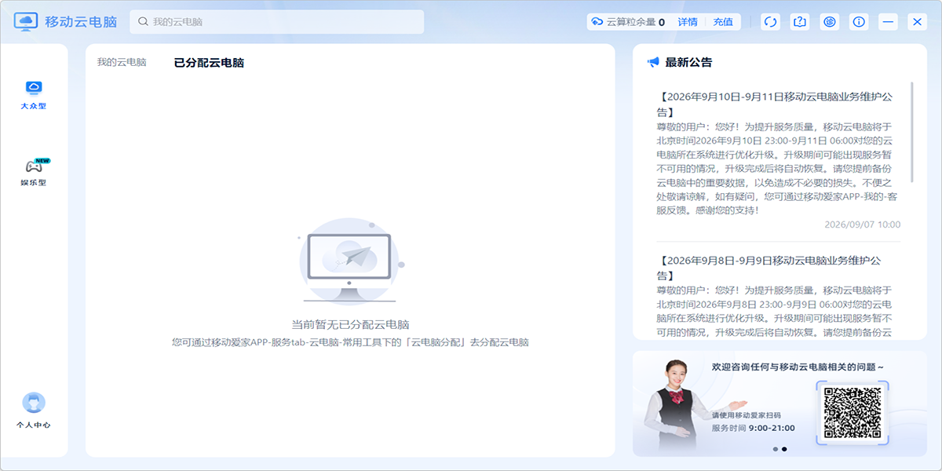Click the 服务时间 9:00-21:00 text
Viewport: 942px width, 471px height.
[753, 429]
